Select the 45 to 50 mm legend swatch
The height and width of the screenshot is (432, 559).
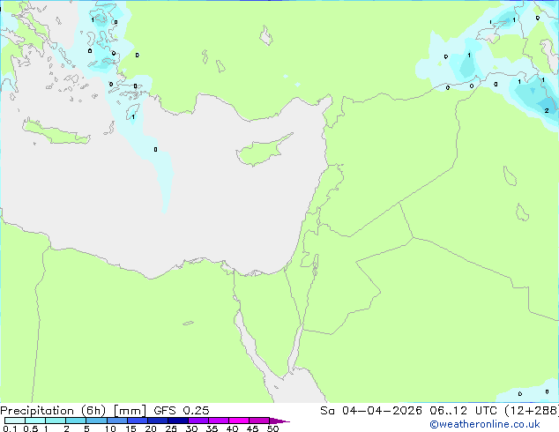click(x=259, y=421)
